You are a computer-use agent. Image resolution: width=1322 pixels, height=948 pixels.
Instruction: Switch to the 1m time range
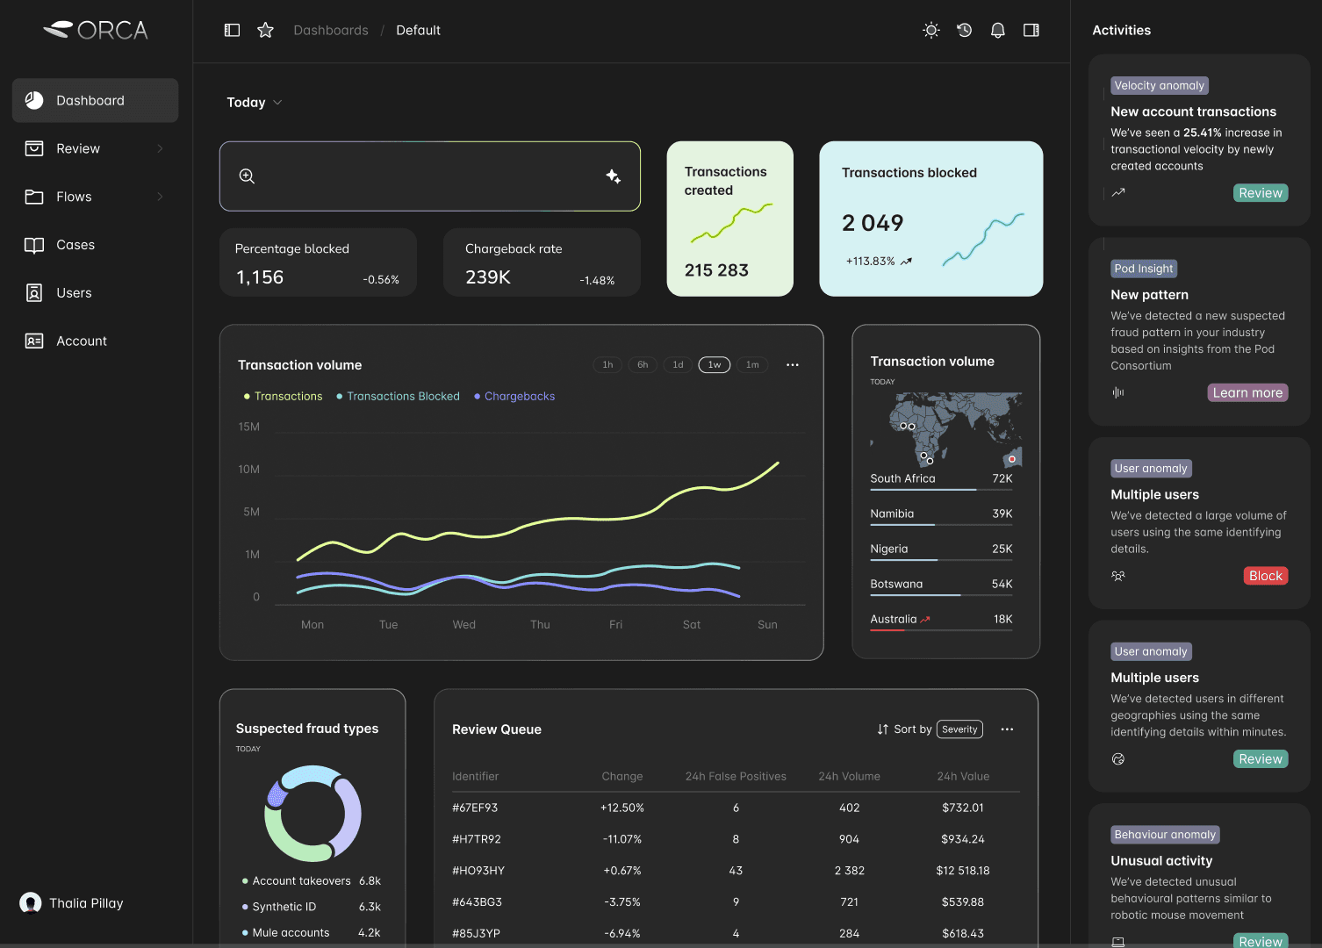pyautogui.click(x=751, y=364)
